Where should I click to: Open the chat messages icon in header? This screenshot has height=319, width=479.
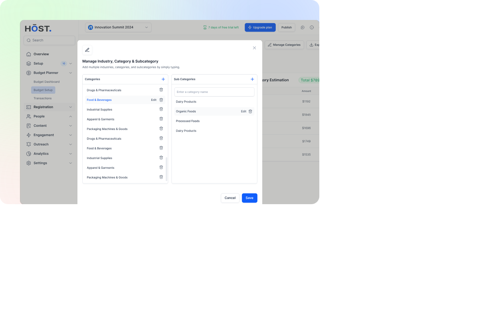303,28
